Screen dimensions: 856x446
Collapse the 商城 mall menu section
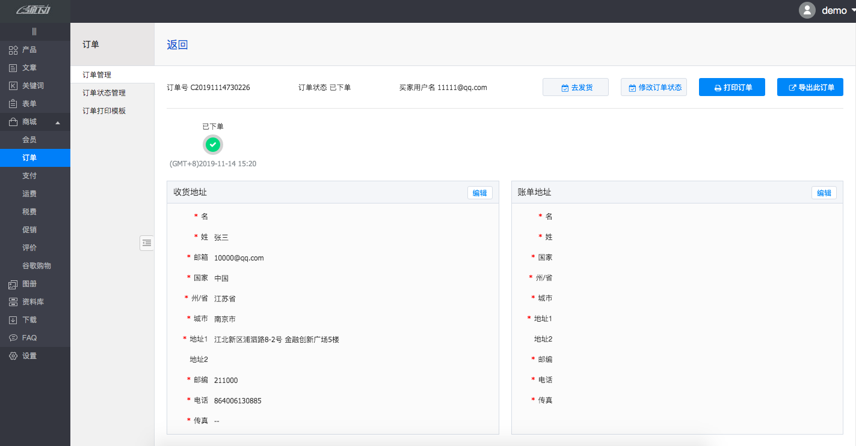[x=58, y=122]
